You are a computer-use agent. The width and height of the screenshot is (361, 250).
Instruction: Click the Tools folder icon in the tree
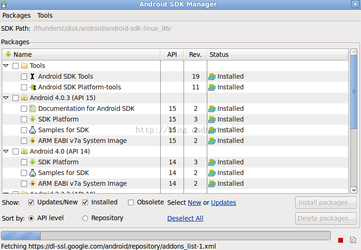click(24, 66)
